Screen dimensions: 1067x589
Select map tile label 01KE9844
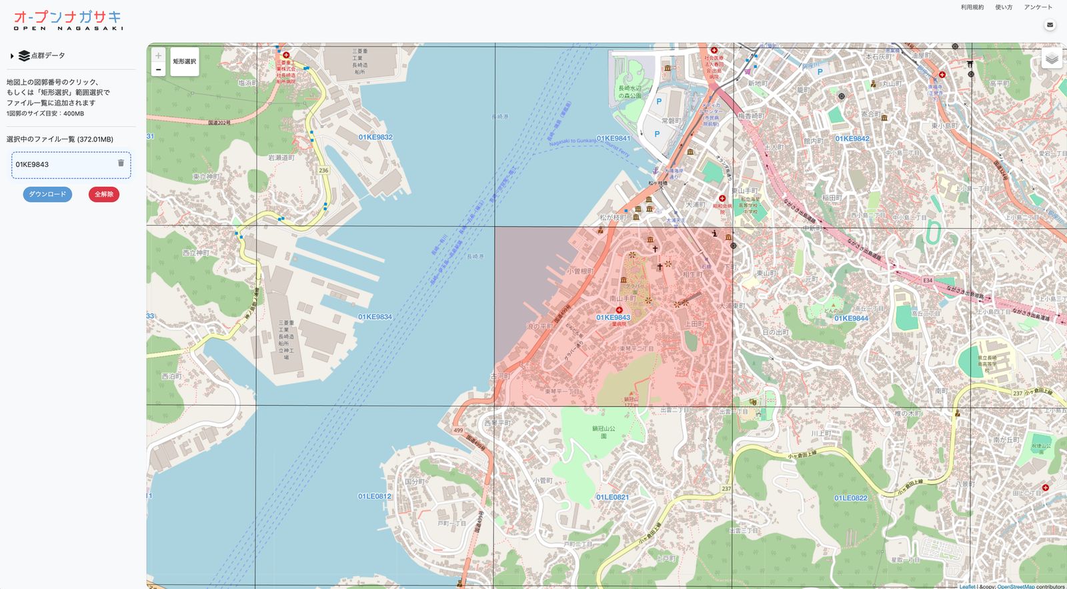tap(852, 318)
